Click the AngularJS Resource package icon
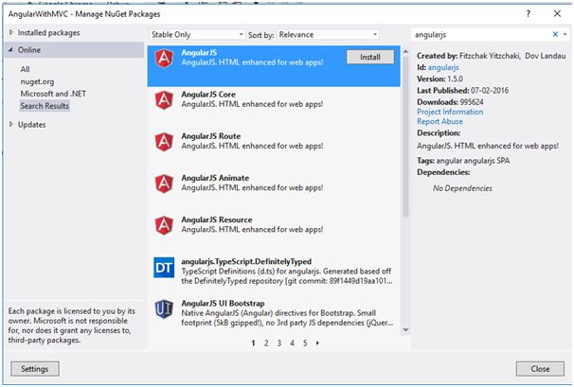This screenshot has height=387, width=574. (164, 225)
